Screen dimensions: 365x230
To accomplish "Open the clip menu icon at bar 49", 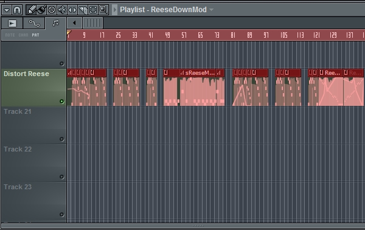I will 165,73.
